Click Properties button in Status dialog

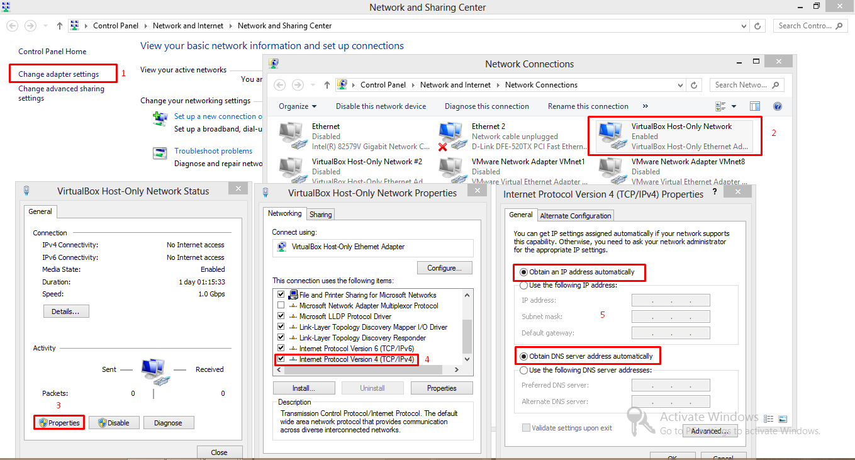pyautogui.click(x=59, y=423)
